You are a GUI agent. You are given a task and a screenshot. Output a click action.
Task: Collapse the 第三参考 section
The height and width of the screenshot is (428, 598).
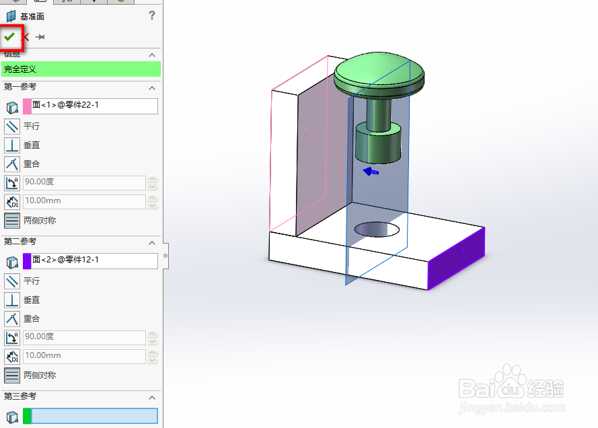coord(152,398)
